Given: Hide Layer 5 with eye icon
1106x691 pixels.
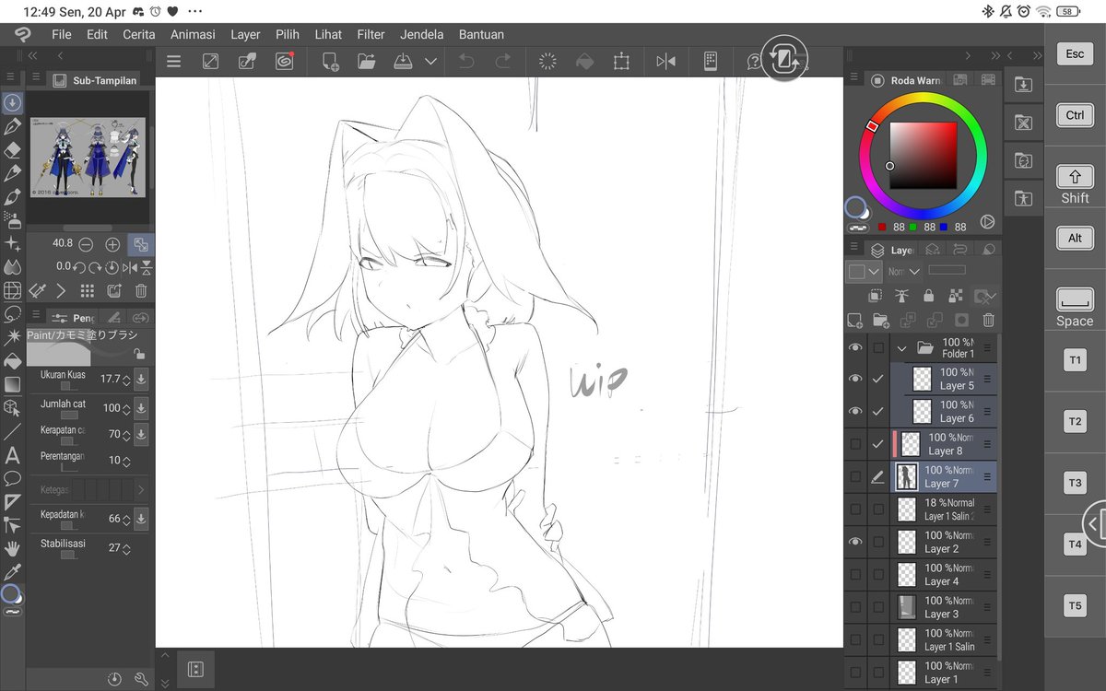Looking at the screenshot, I should coord(855,379).
